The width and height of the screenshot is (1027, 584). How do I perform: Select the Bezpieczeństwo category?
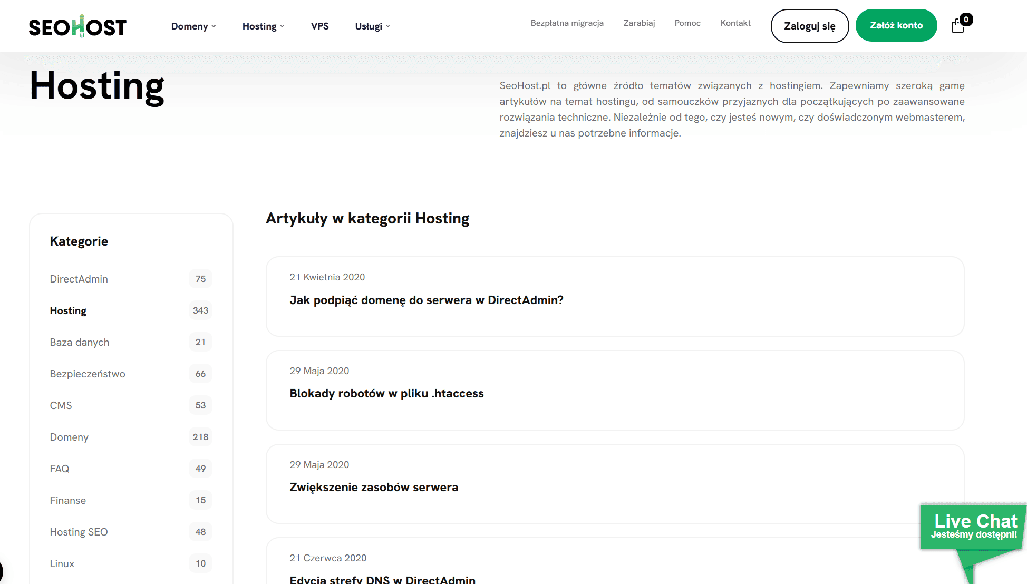[x=88, y=374]
